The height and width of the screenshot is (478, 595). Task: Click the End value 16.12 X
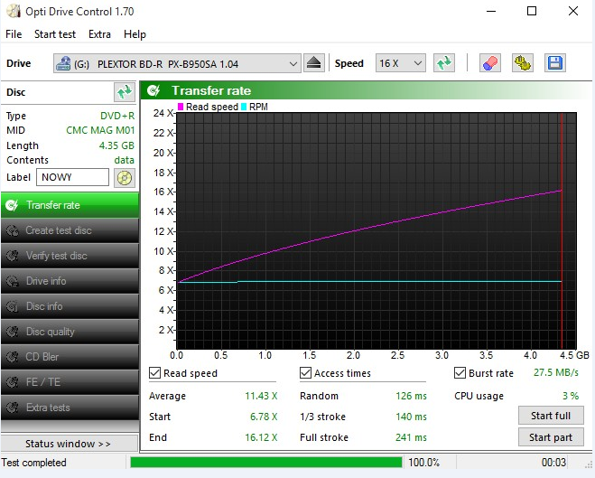261,437
